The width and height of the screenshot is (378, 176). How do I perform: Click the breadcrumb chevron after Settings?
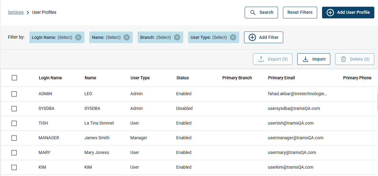[28, 13]
